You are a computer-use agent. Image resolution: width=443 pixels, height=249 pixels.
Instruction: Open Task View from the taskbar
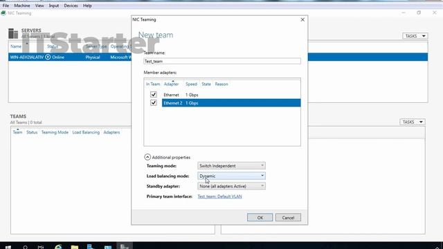(41, 247)
